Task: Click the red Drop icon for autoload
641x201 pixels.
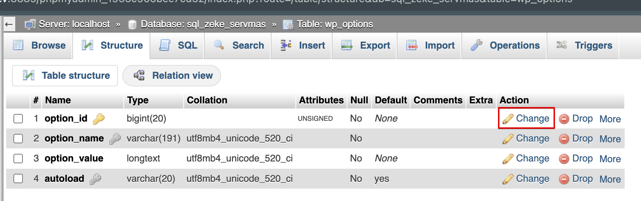Action: tap(564, 179)
